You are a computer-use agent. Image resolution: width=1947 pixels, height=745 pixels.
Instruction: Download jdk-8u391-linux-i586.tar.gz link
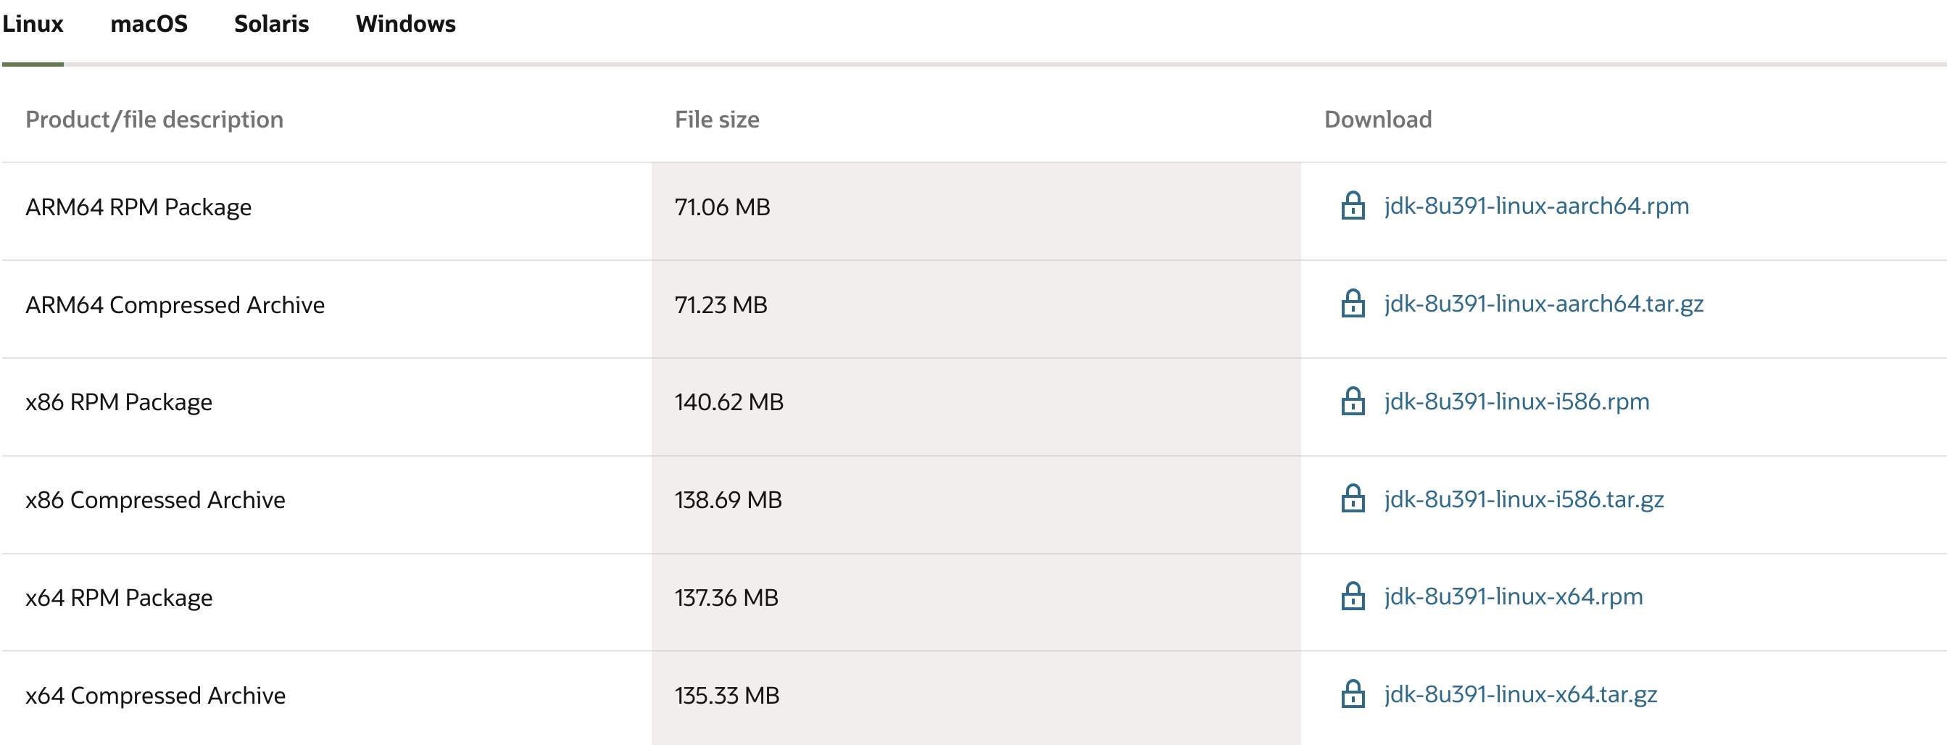point(1524,499)
